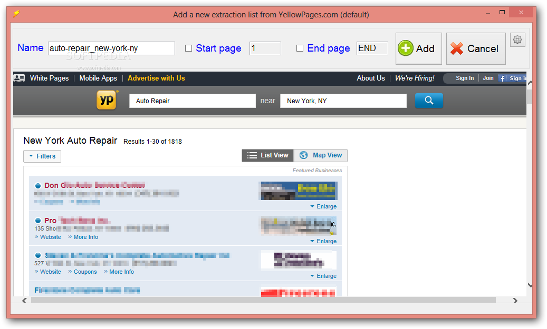Click the New York, NY location box
This screenshot has height=329, width=547.
point(343,101)
